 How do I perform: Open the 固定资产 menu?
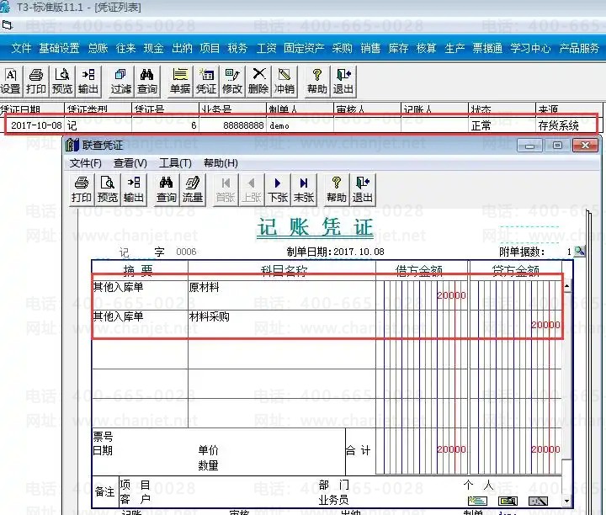pos(304,48)
